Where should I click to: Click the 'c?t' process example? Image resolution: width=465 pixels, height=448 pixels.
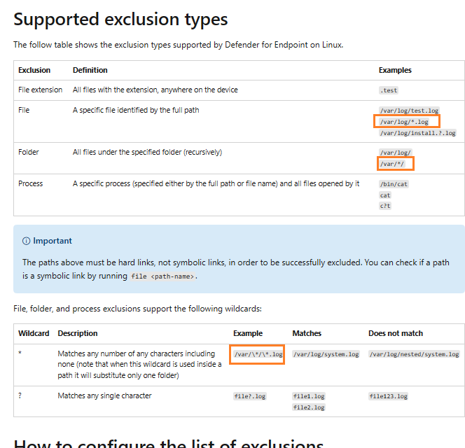pos(385,206)
